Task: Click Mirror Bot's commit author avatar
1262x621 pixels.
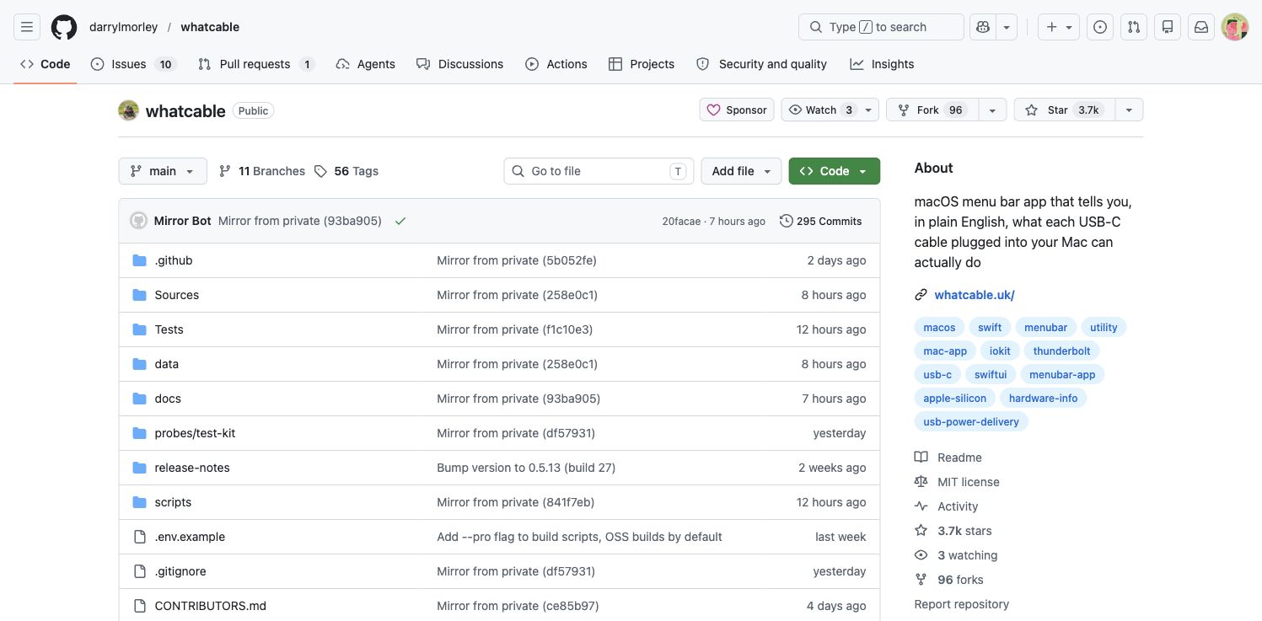Action: pyautogui.click(x=138, y=221)
